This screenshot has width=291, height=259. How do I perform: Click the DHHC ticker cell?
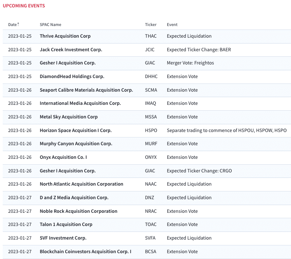pyautogui.click(x=151, y=76)
